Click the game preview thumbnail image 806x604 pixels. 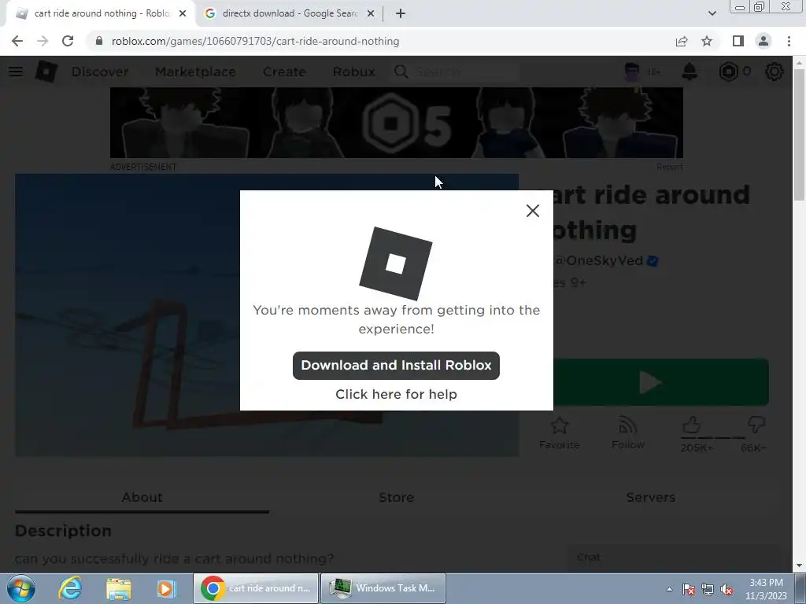click(128, 315)
